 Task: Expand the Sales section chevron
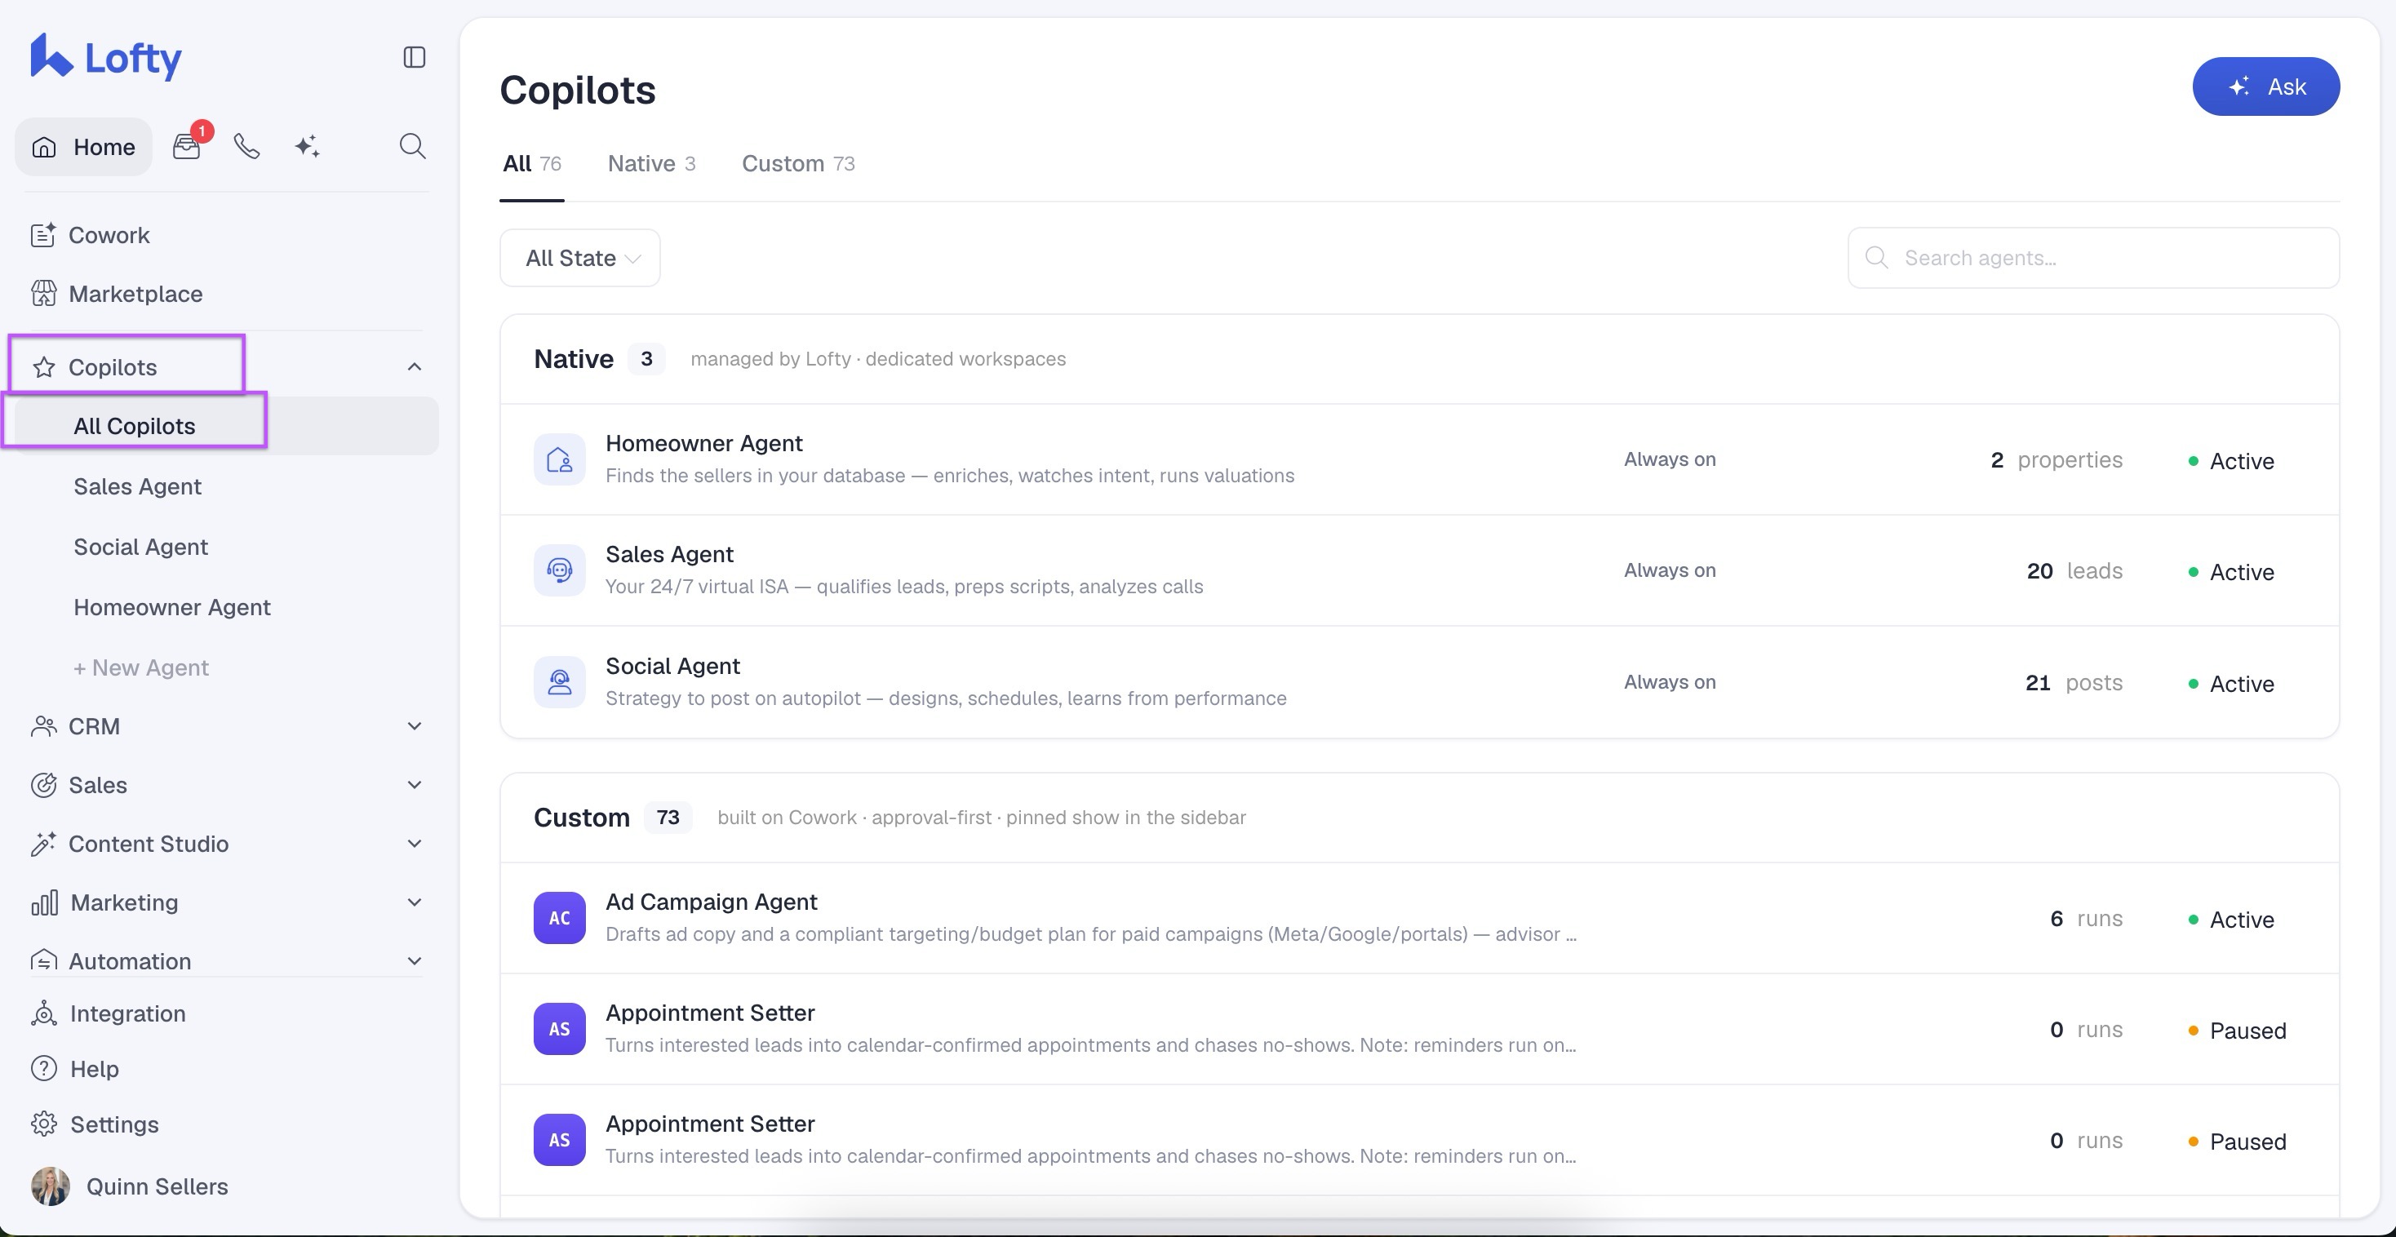(x=415, y=785)
